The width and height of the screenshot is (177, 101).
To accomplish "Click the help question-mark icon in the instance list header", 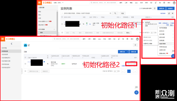I will point(164,3).
